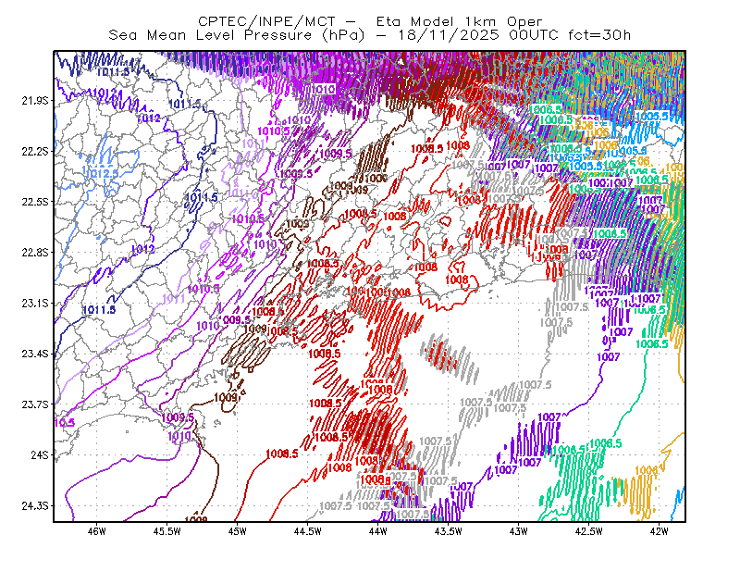This screenshot has height=572, width=740.
Task: Click the 45W longitude axis label
Action: click(237, 531)
